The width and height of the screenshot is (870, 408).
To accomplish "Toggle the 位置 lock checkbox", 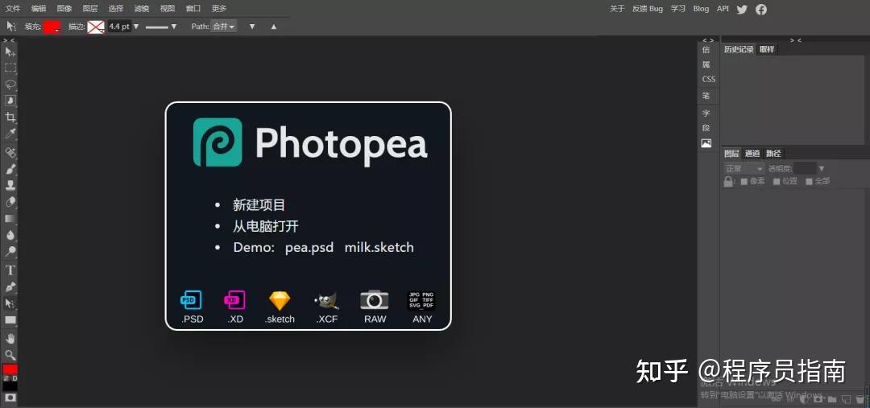I will 777,182.
